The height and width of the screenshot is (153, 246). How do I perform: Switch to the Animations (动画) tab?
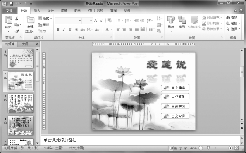click(x=77, y=11)
